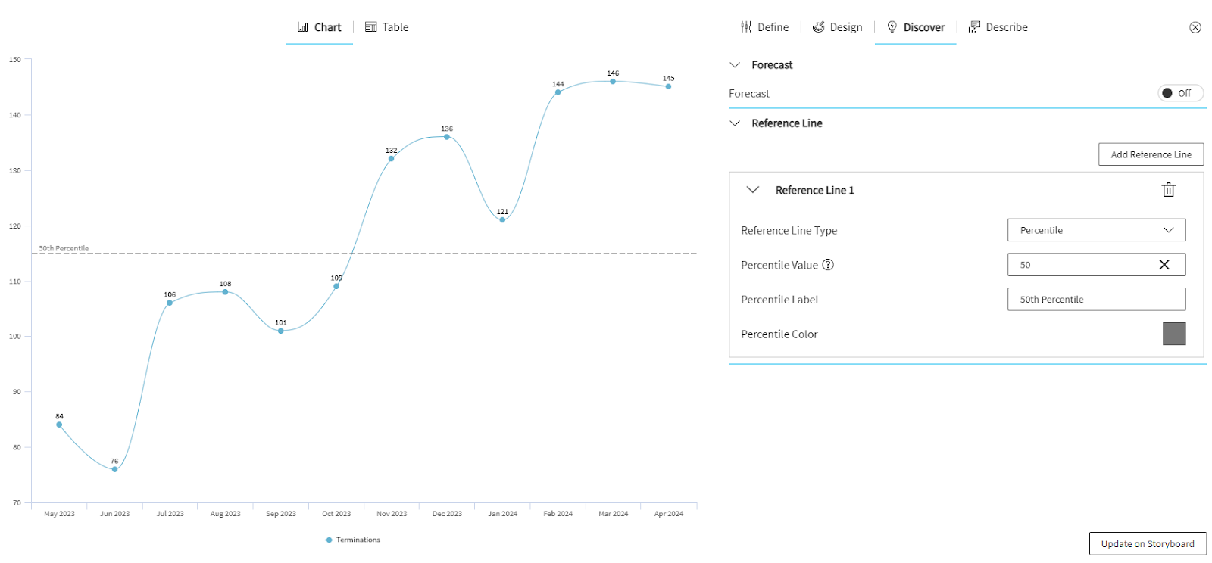The height and width of the screenshot is (563, 1212).
Task: Click the Percentile Value help icon
Action: point(828,265)
